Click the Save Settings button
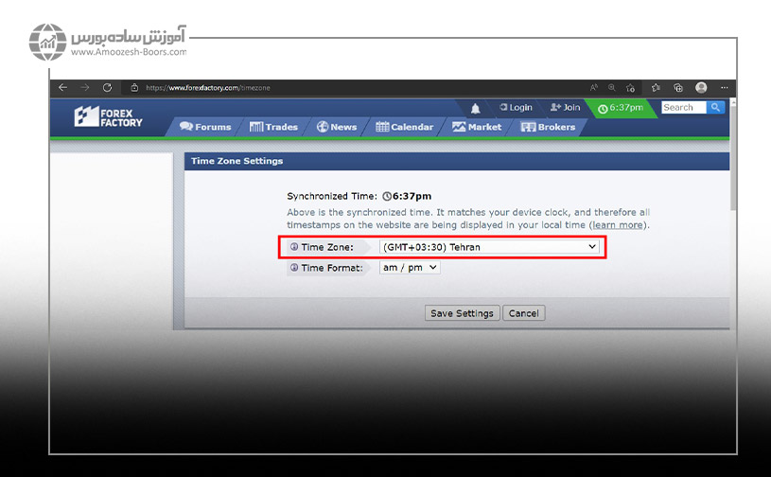The width and height of the screenshot is (771, 477). 463,313
